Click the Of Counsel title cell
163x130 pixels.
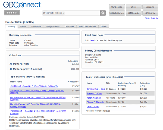point(111,89)
